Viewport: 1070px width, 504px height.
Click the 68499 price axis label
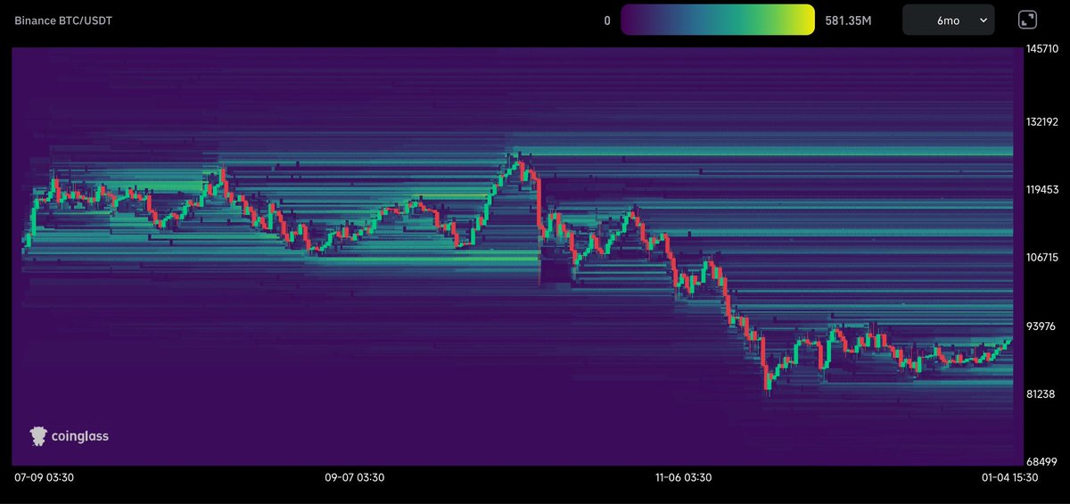coord(1043,461)
